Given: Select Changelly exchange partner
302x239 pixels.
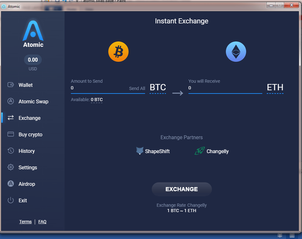Looking at the screenshot, I should coord(212,151).
